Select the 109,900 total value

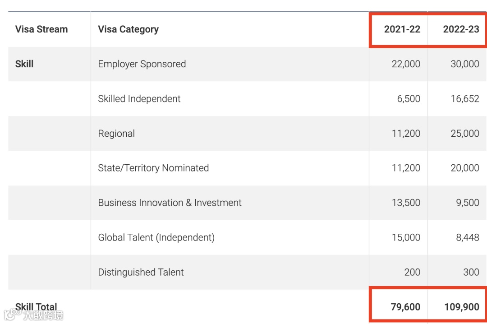click(x=461, y=307)
